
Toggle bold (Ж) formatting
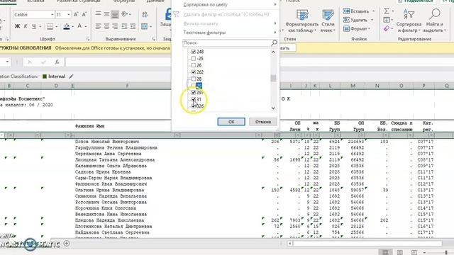17,27
